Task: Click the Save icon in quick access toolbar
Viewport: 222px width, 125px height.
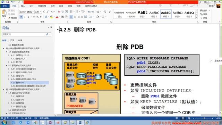Action: 8,2
